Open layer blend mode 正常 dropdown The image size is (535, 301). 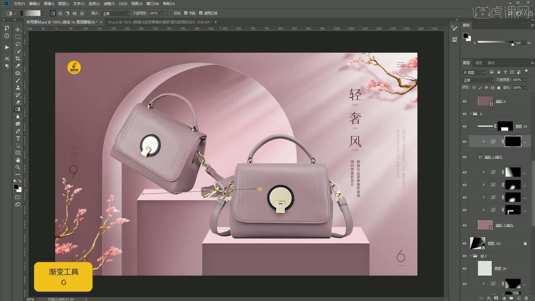coord(478,80)
